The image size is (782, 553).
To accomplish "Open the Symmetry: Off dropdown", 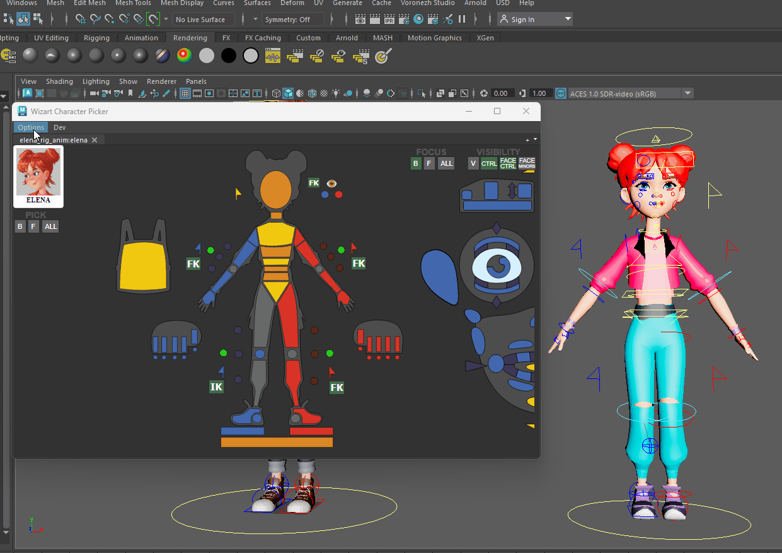I will click(293, 20).
